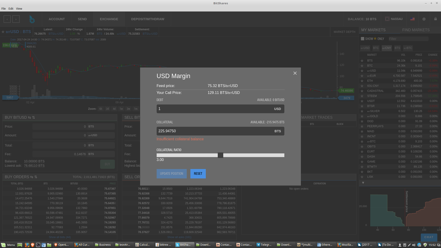Select the BTS base market tab
This screenshot has height=248, width=441.
tap(397, 48)
